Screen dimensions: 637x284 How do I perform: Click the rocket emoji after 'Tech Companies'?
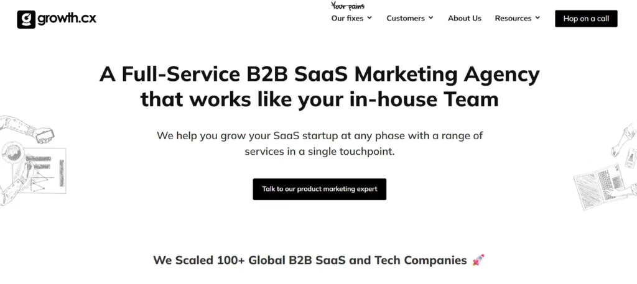pos(478,260)
